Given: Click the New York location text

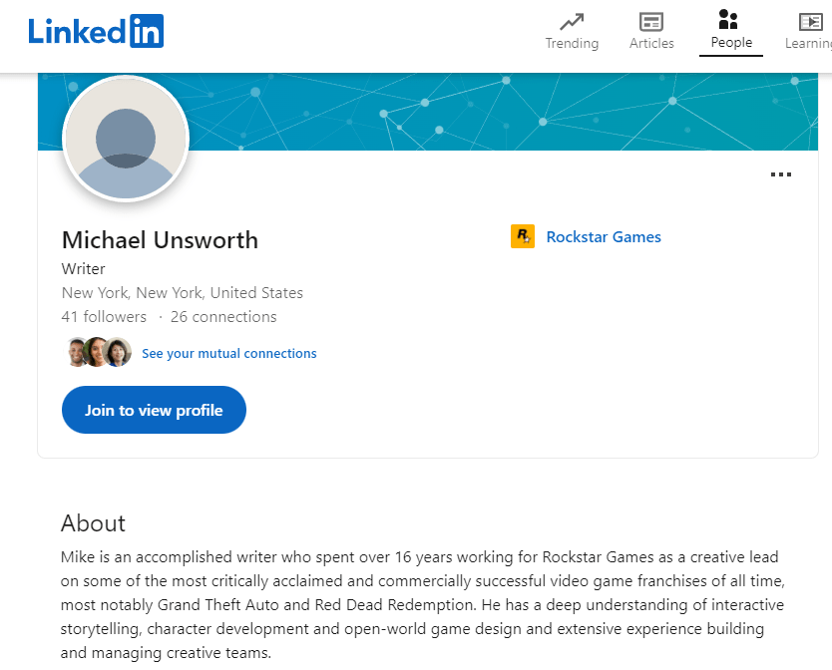Looking at the screenshot, I should pyautogui.click(x=182, y=293).
